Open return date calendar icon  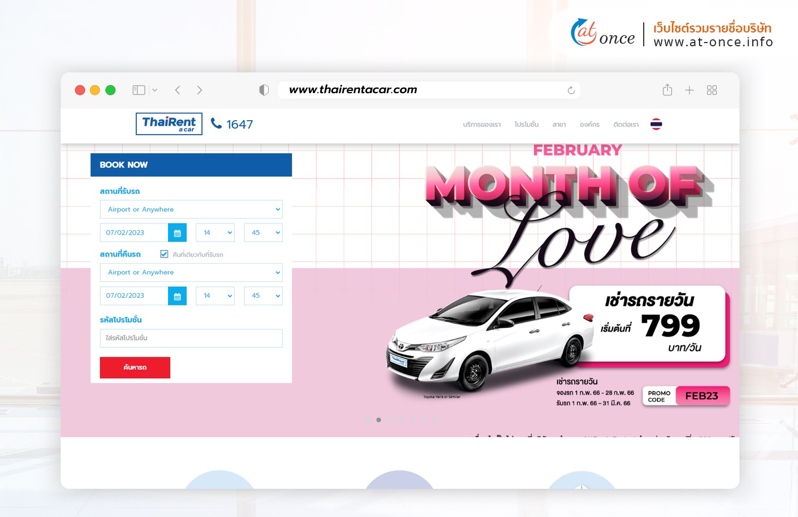pyautogui.click(x=177, y=296)
